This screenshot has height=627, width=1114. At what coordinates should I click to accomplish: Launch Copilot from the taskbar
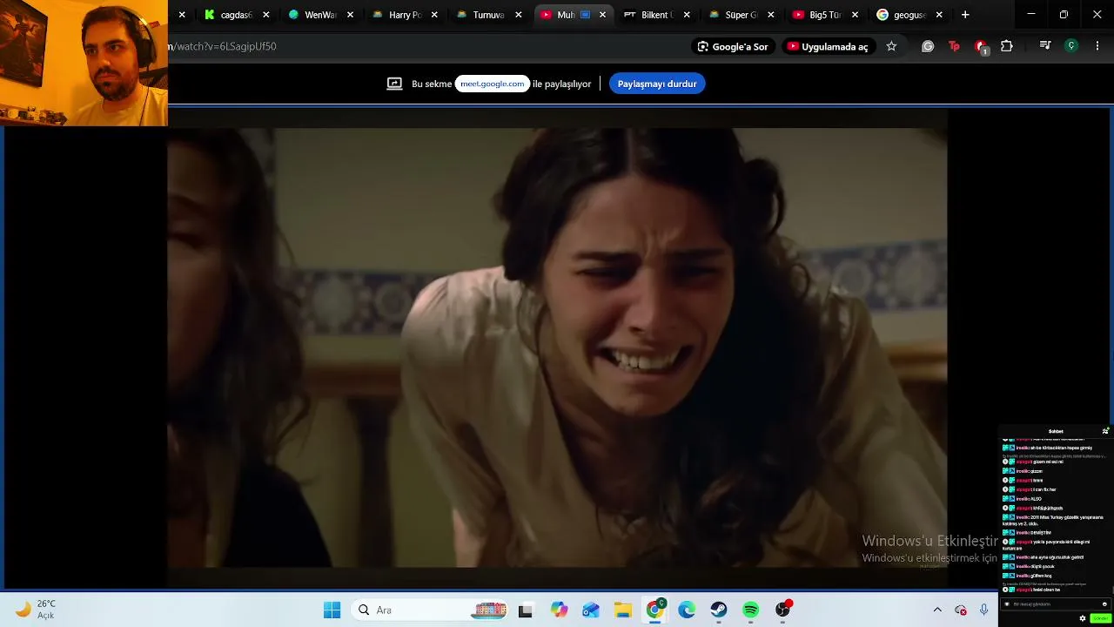(559, 610)
